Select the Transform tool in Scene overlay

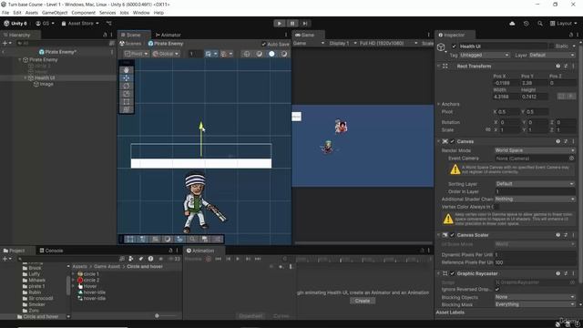[127, 109]
